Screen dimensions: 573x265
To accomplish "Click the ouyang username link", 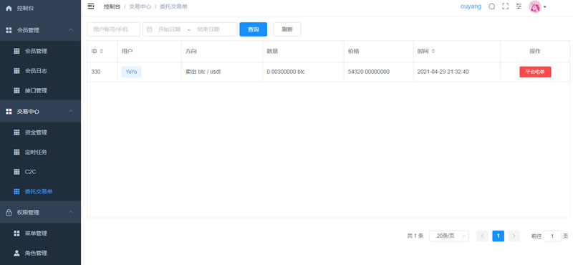I will pos(471,6).
